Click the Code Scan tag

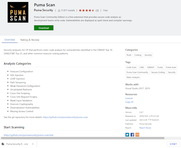pyautogui.click(x=131, y=67)
